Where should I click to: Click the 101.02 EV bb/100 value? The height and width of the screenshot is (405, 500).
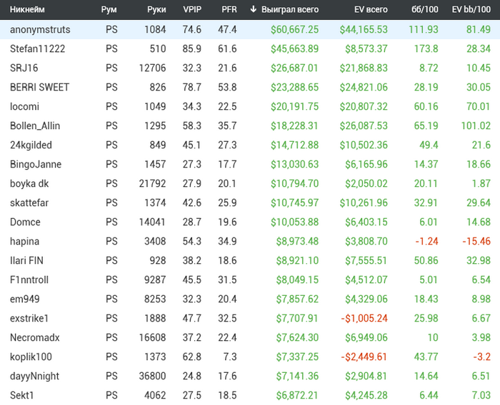point(476,125)
